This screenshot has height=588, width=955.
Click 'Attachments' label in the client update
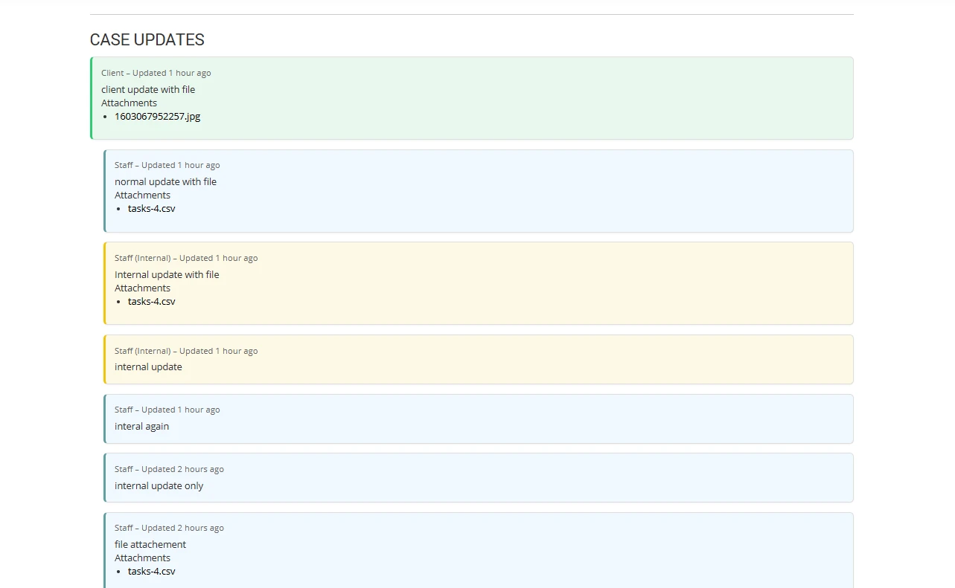tap(130, 103)
